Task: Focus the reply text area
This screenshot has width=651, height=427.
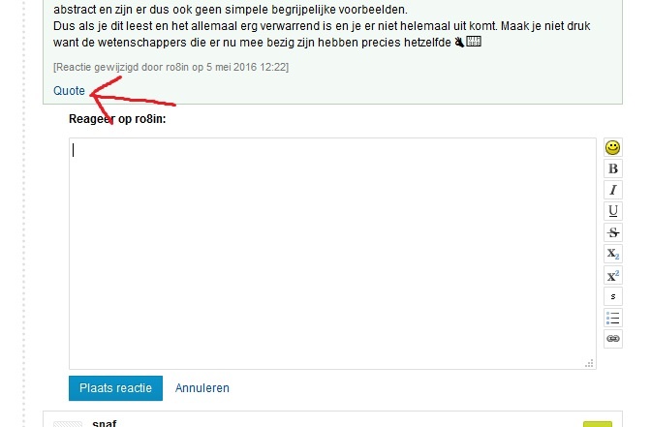Action: click(332, 254)
